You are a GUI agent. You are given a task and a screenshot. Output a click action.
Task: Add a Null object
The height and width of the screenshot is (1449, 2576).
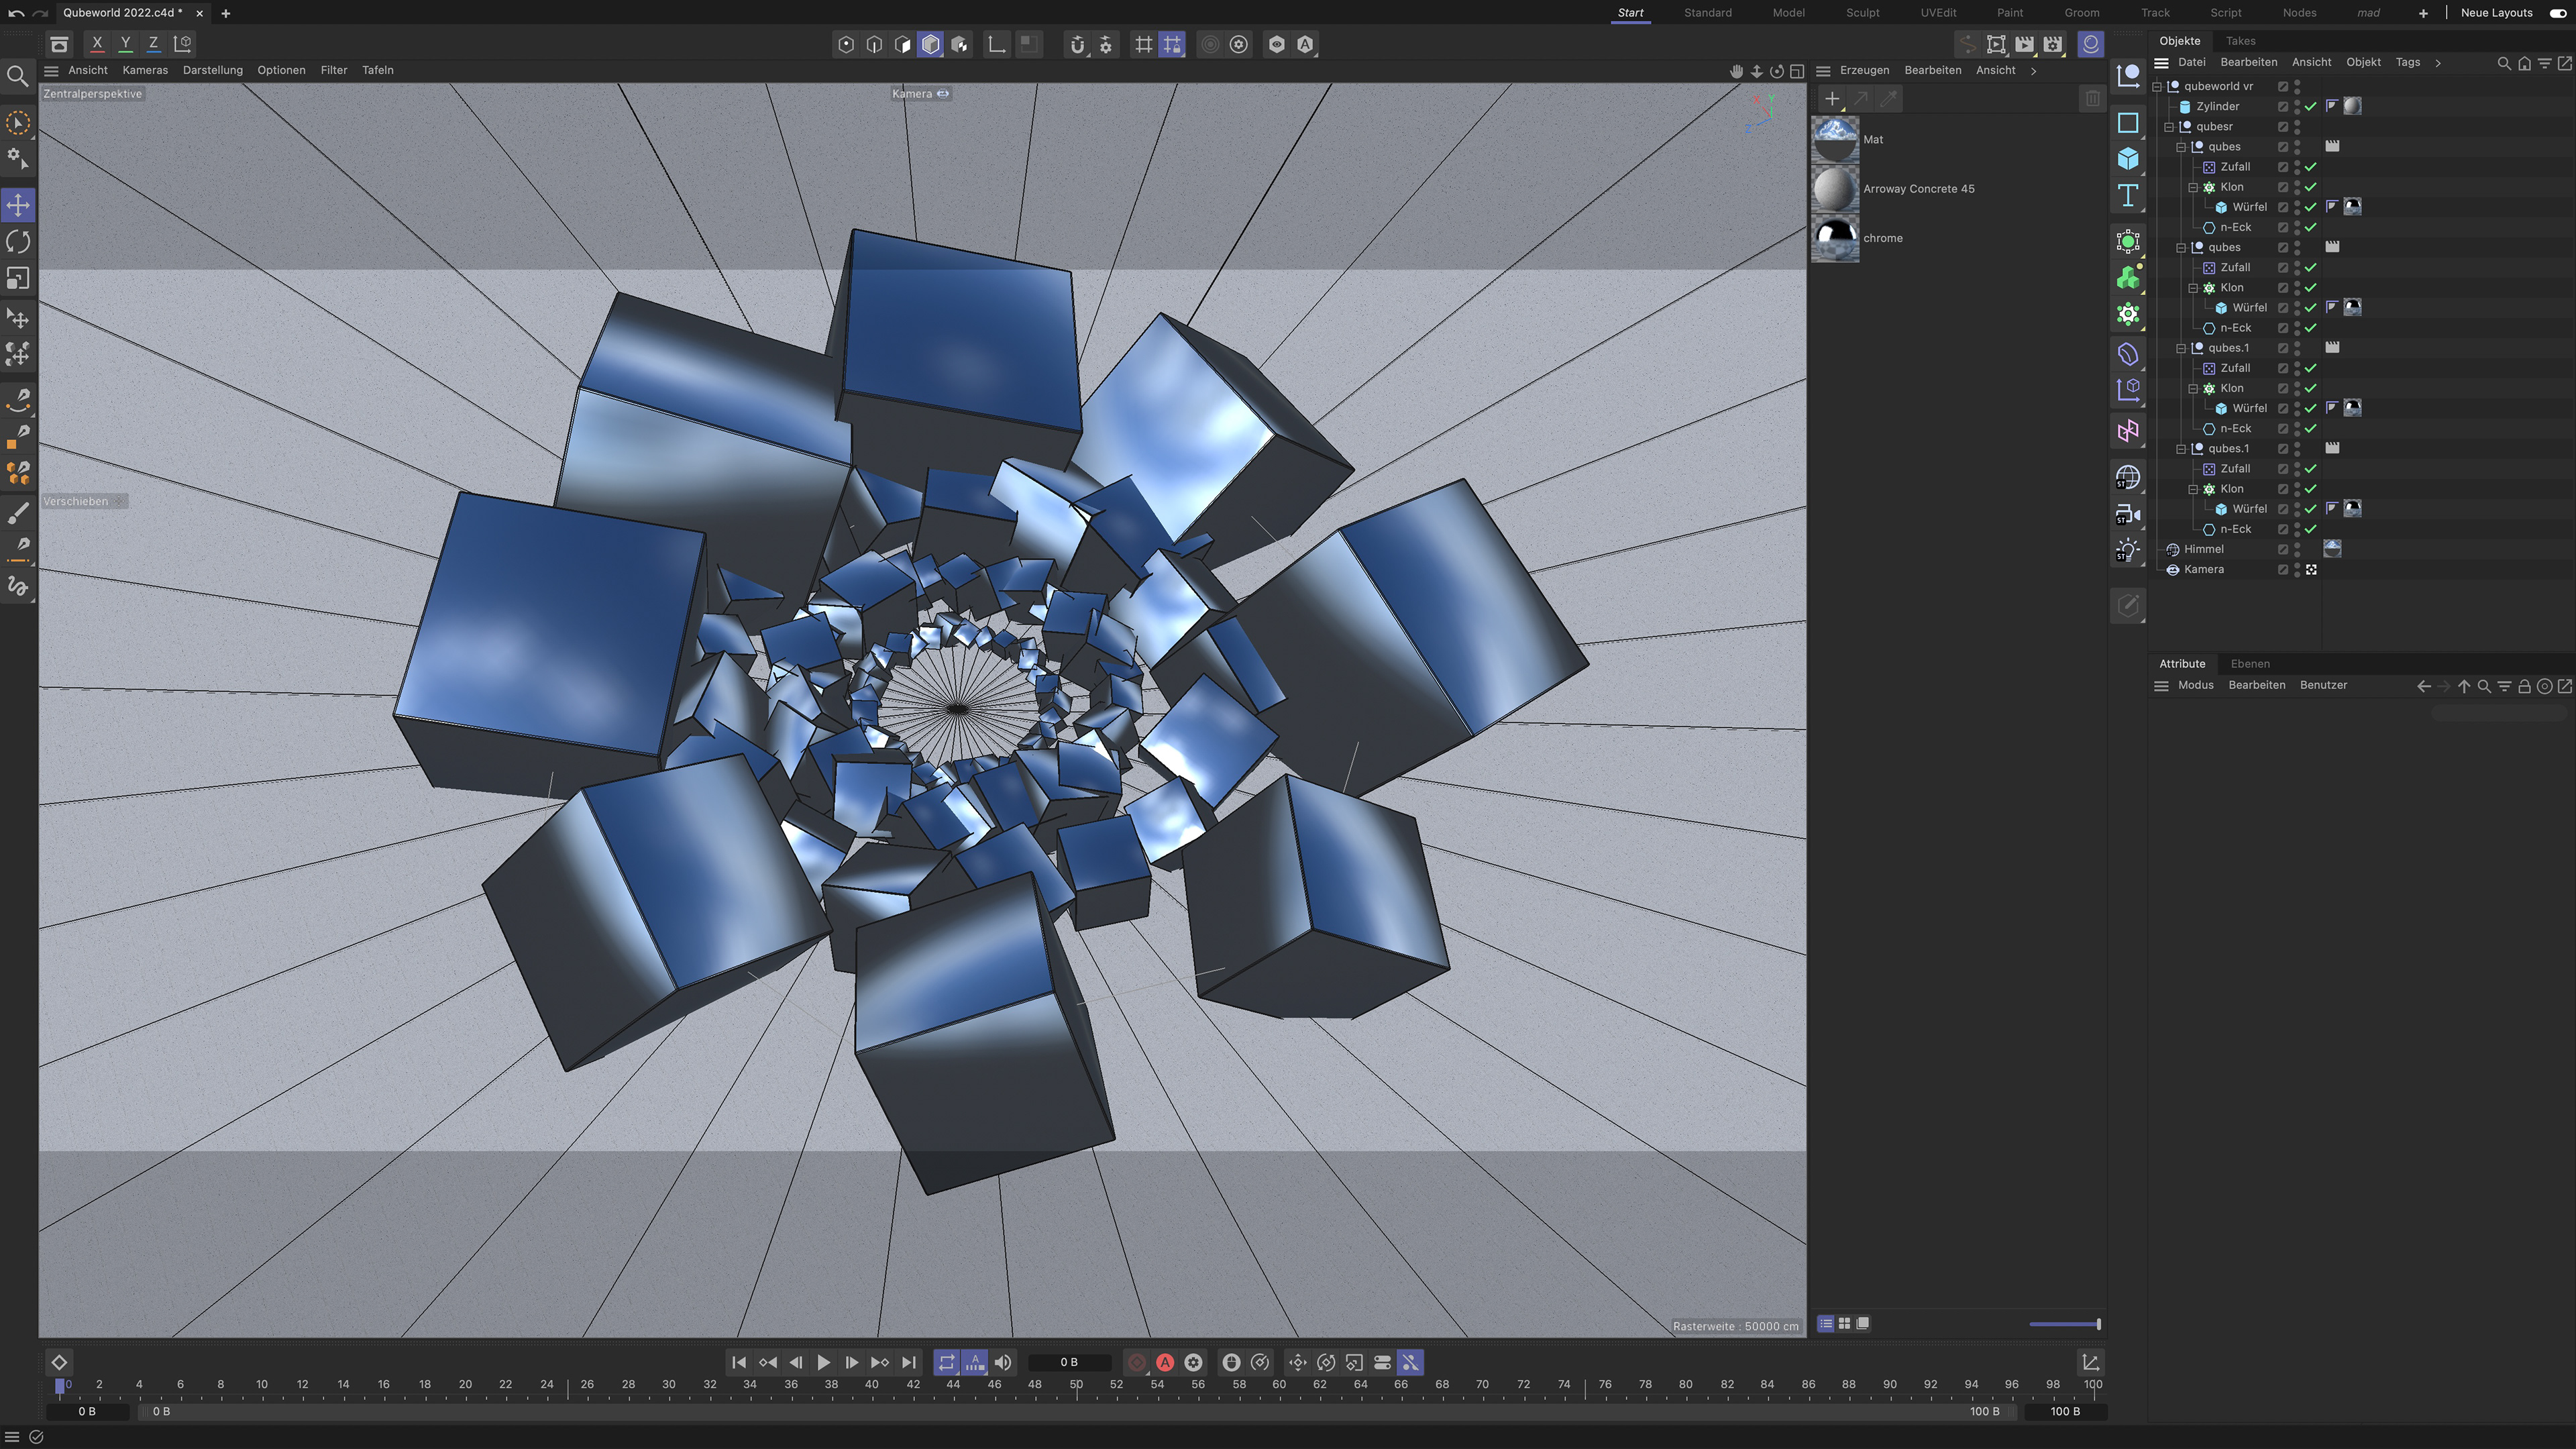coord(2128,76)
